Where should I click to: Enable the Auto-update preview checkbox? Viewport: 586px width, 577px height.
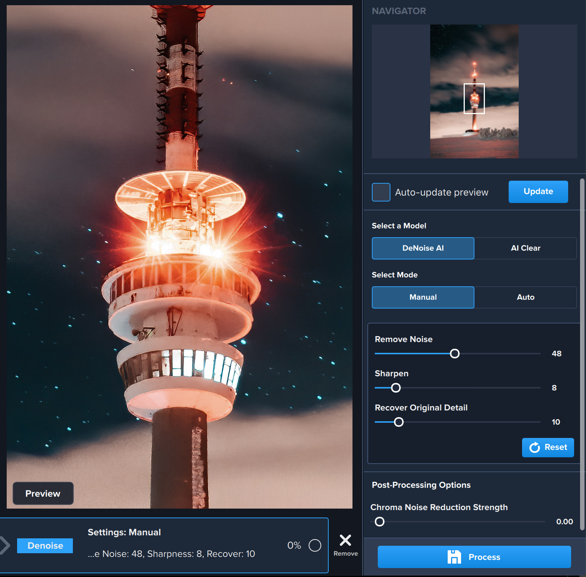381,192
